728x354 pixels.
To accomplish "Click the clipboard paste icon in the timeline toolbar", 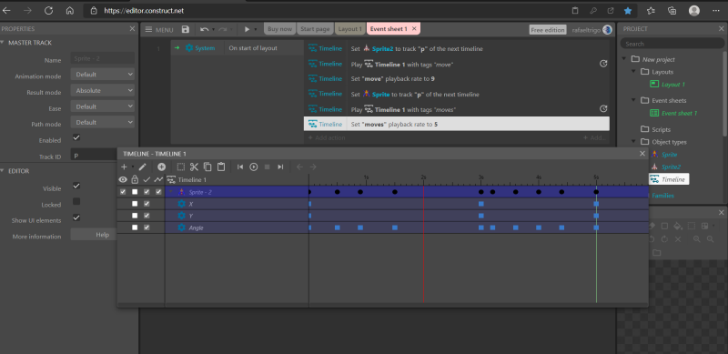I will [x=221, y=167].
